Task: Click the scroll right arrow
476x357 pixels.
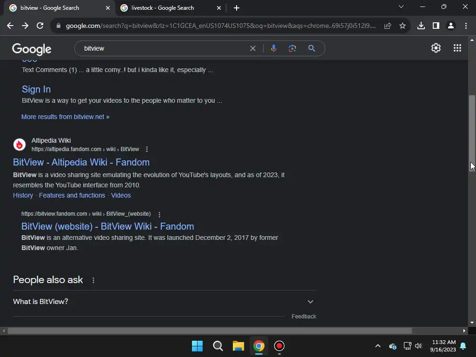Action: (x=464, y=331)
